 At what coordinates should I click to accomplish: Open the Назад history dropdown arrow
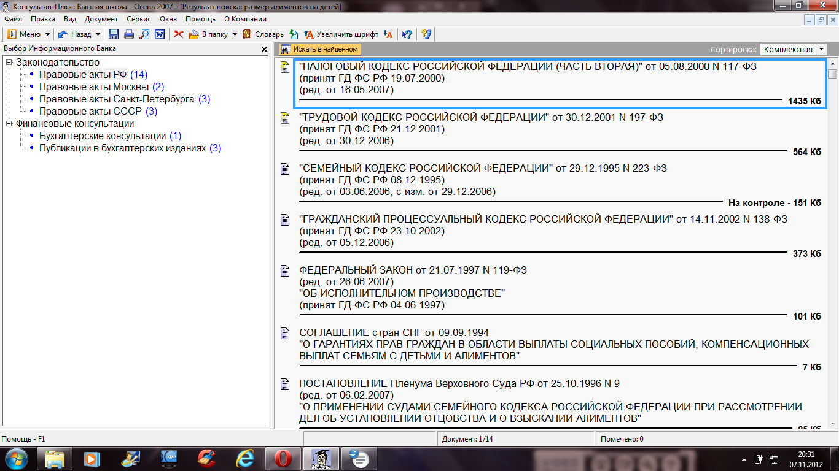[x=98, y=34]
